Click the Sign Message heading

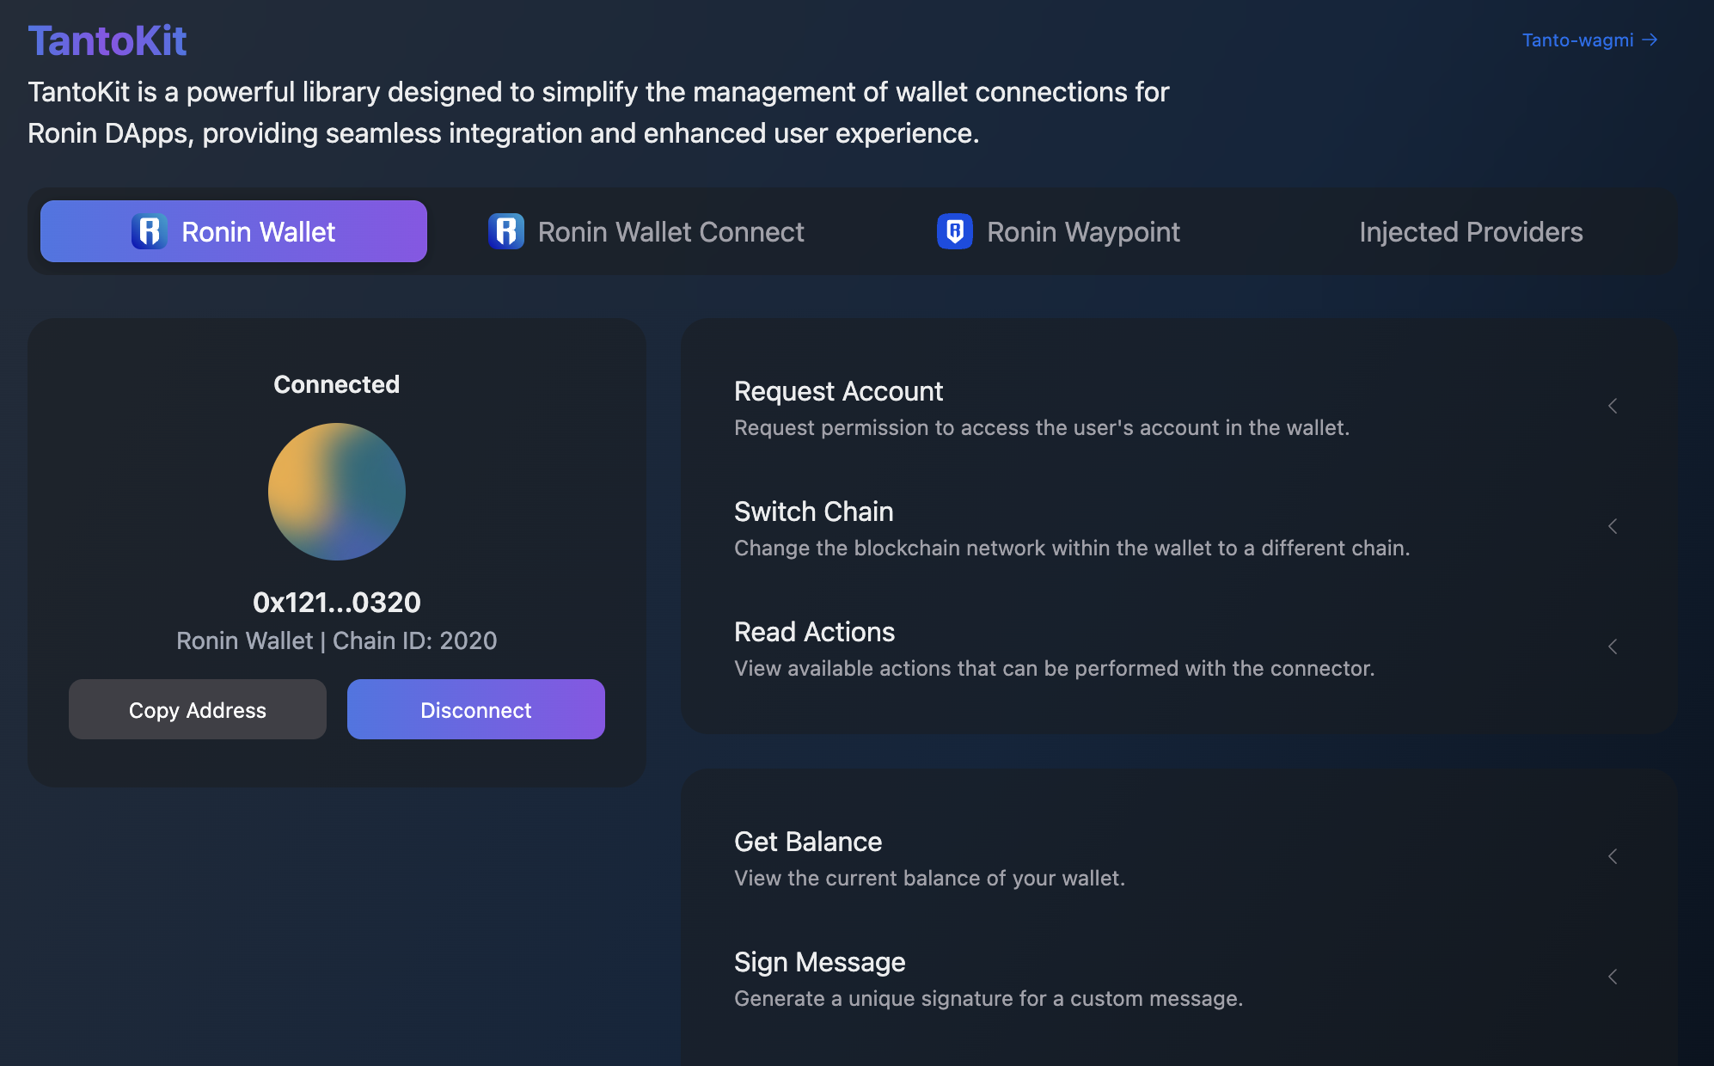pyautogui.click(x=820, y=962)
